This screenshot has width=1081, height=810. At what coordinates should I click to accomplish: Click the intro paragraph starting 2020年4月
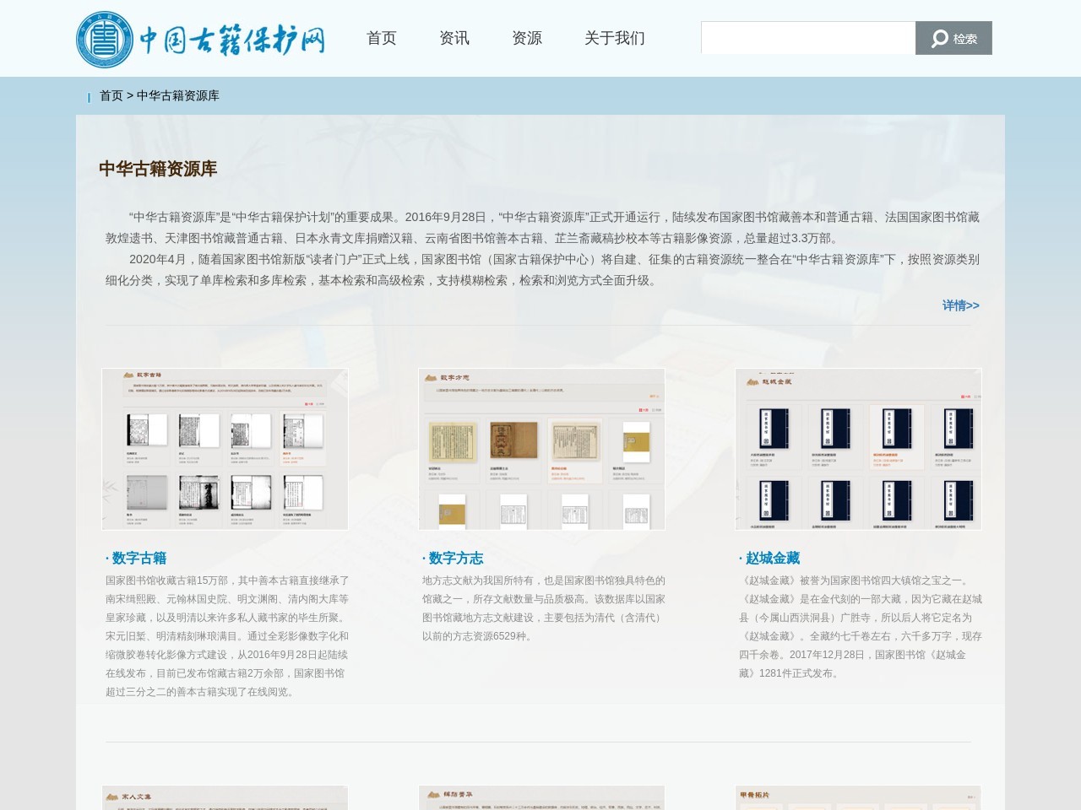[542, 270]
